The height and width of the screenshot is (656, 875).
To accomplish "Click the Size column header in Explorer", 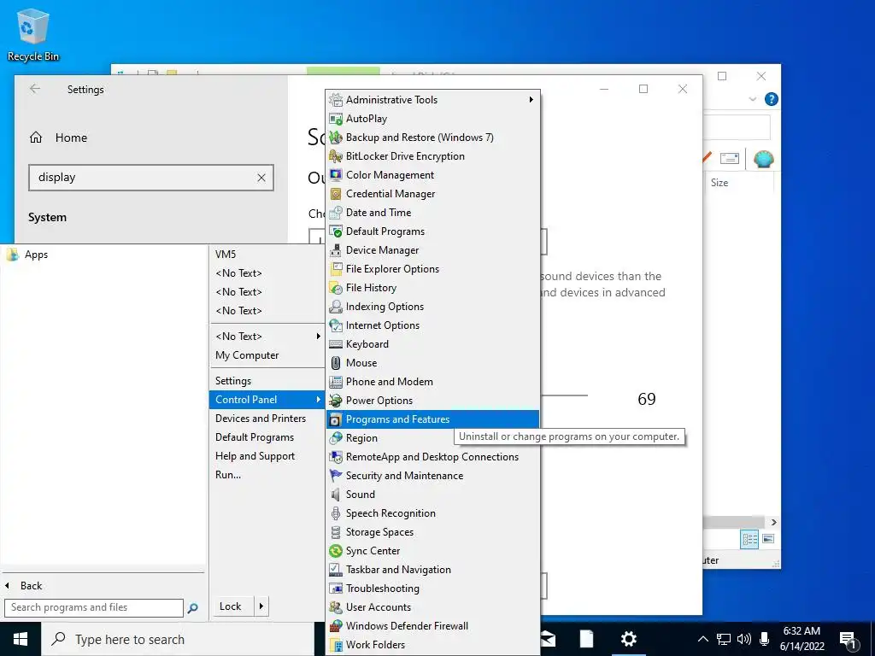I will click(719, 183).
